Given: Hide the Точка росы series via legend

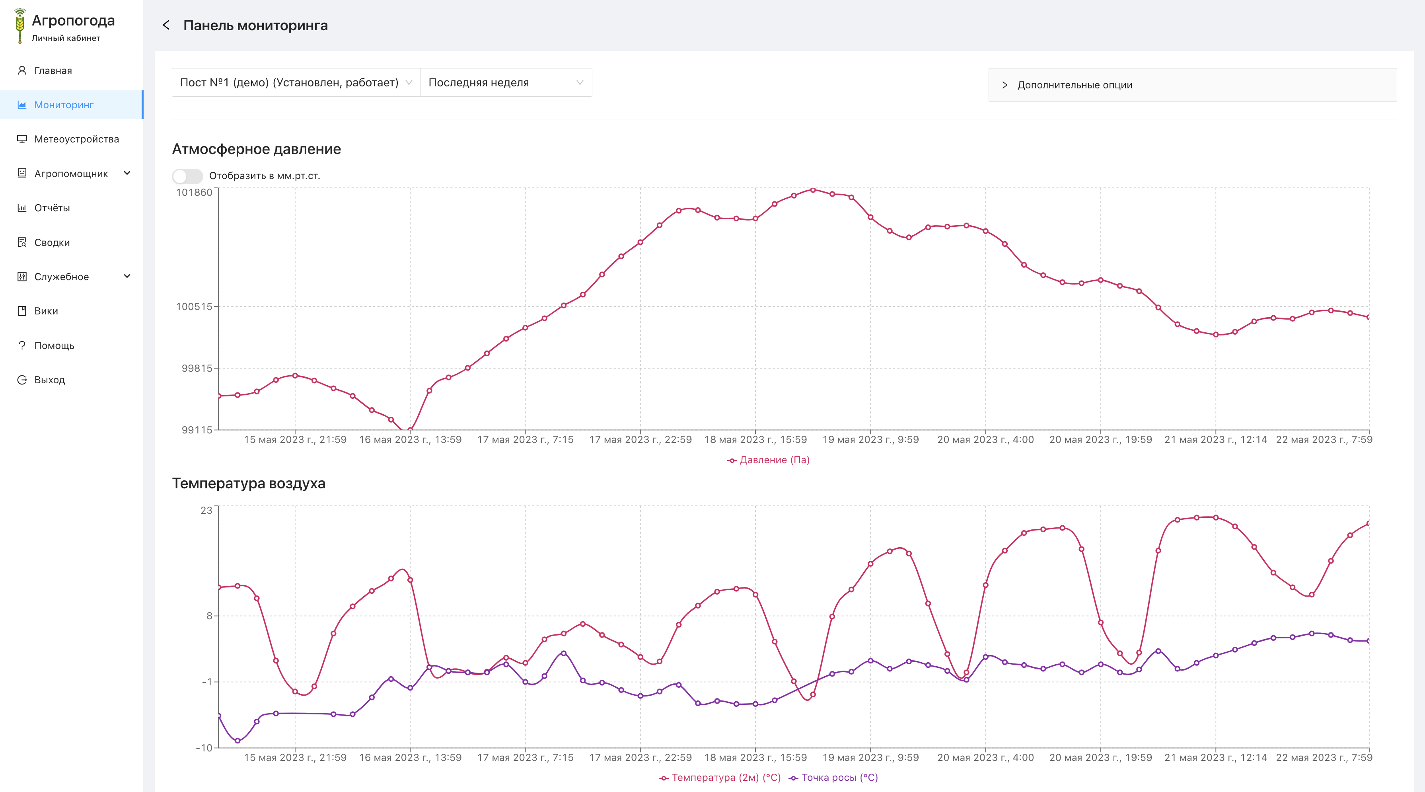Looking at the screenshot, I should [833, 778].
